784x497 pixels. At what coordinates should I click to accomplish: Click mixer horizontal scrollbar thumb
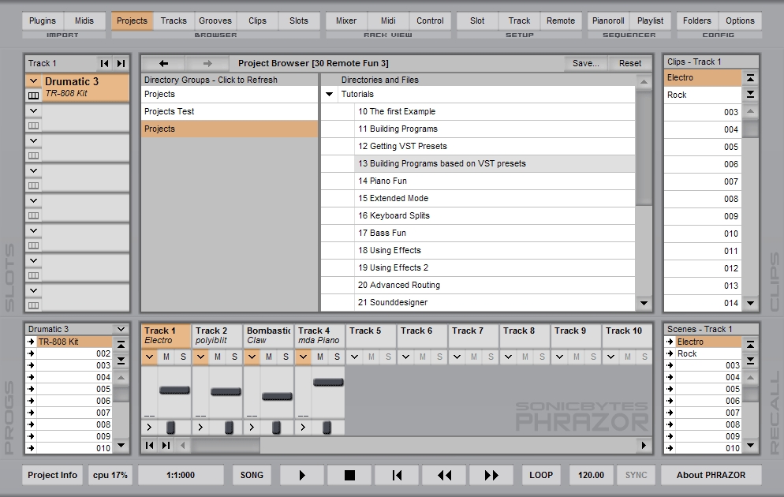click(x=226, y=445)
